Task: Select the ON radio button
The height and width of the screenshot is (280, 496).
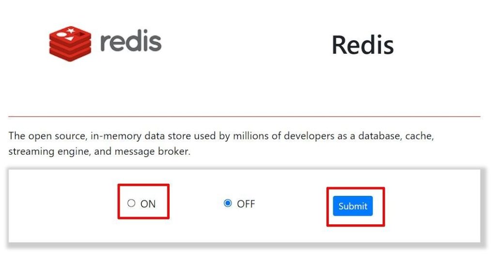Action: pyautogui.click(x=131, y=204)
